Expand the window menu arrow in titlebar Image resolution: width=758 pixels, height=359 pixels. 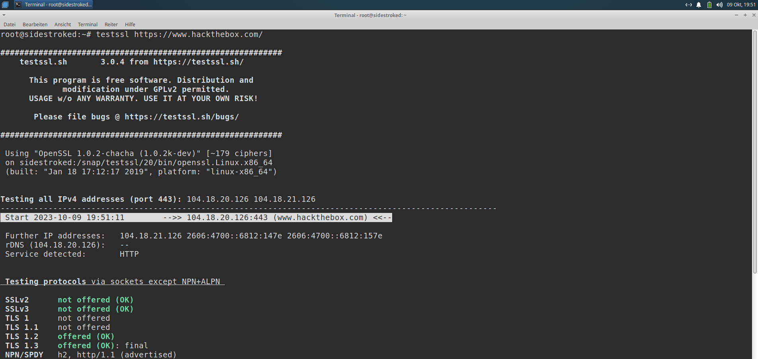4,15
